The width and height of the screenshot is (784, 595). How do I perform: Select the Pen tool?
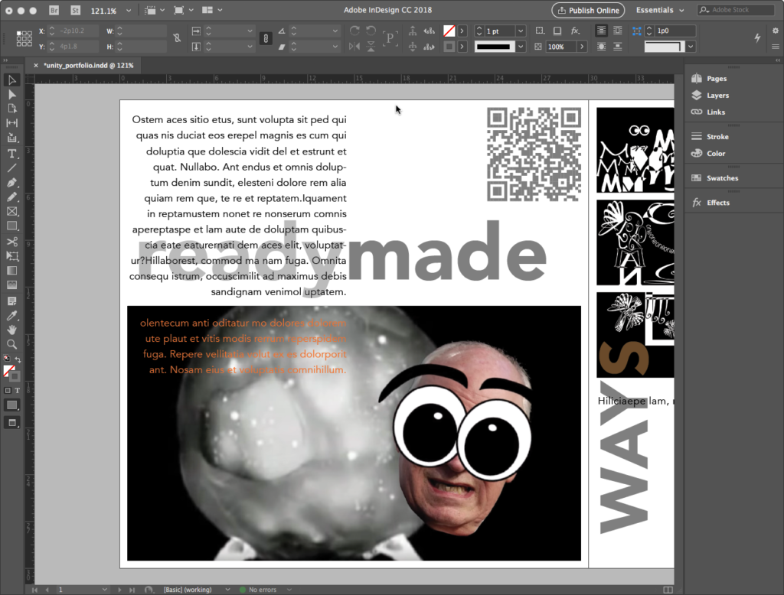point(12,183)
